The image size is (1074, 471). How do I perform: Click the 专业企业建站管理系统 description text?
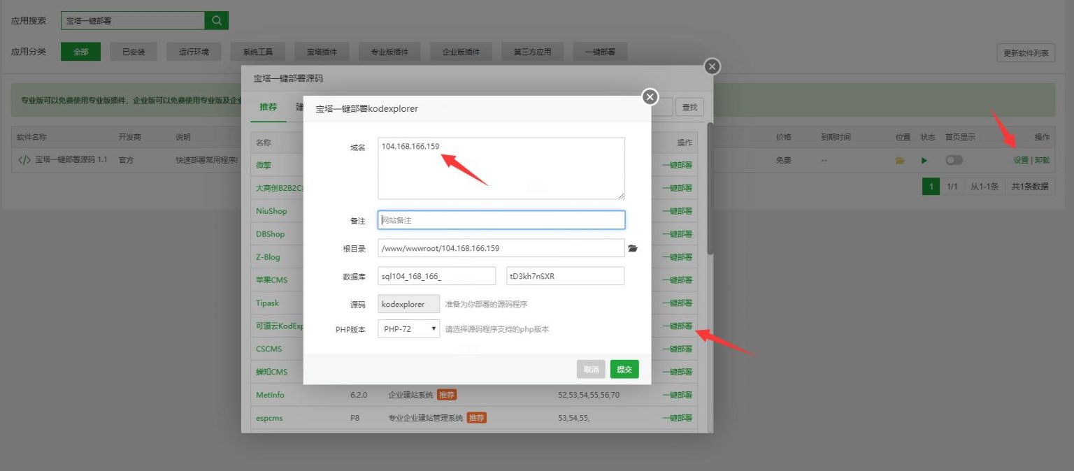click(426, 418)
